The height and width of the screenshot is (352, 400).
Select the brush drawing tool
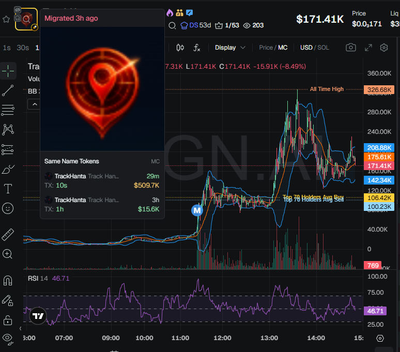pyautogui.click(x=8, y=169)
